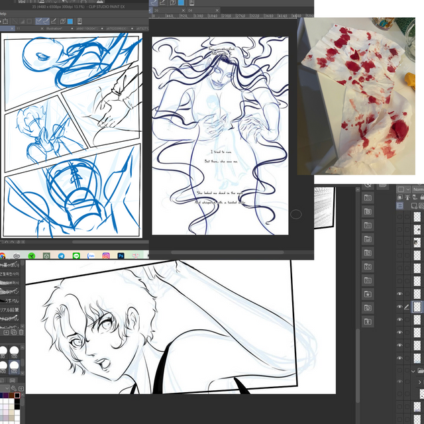The height and width of the screenshot is (424, 424).
Task: Show the hidden layer with dark figure at thumbnail left
Action: pyautogui.click(x=399, y=242)
